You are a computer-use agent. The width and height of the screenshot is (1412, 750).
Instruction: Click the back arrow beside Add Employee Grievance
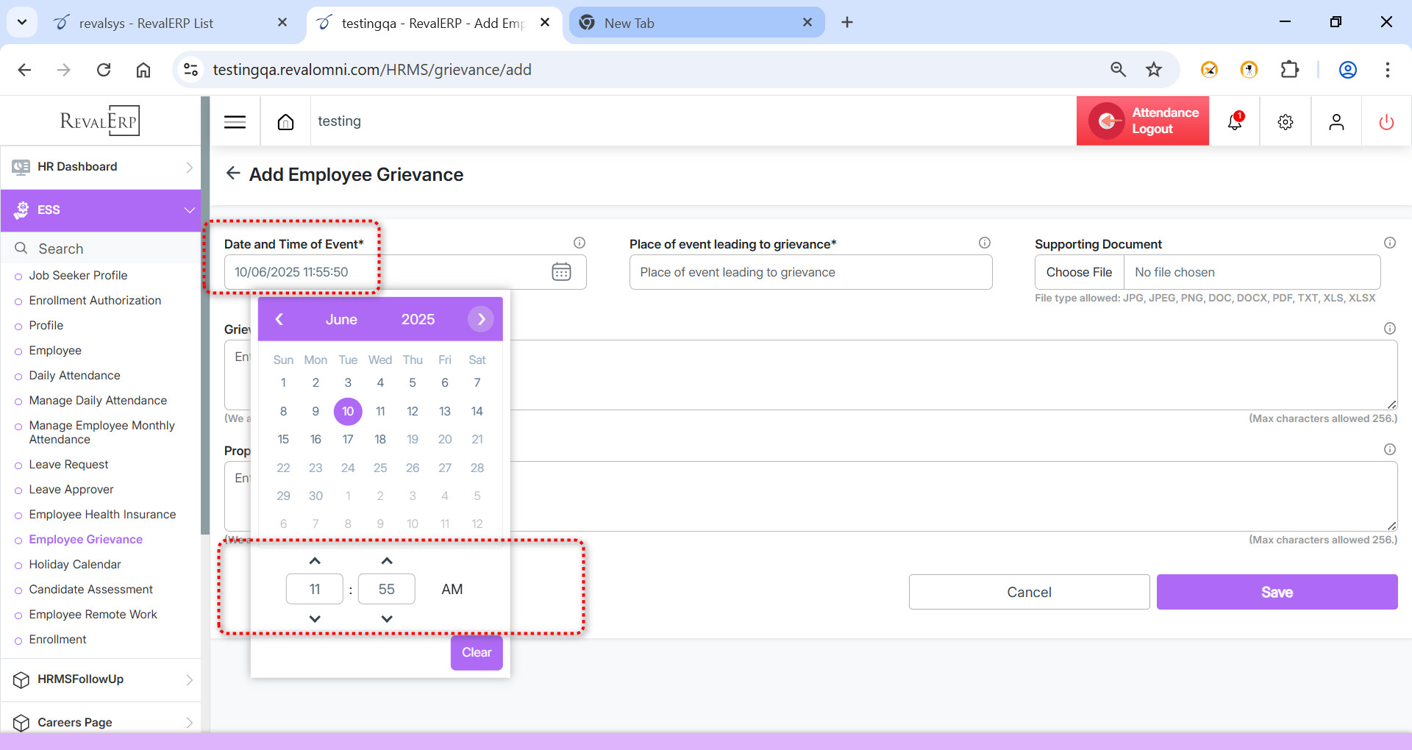coord(233,174)
